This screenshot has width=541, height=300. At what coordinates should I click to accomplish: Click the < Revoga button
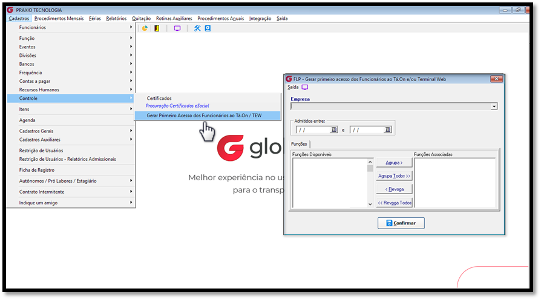394,189
